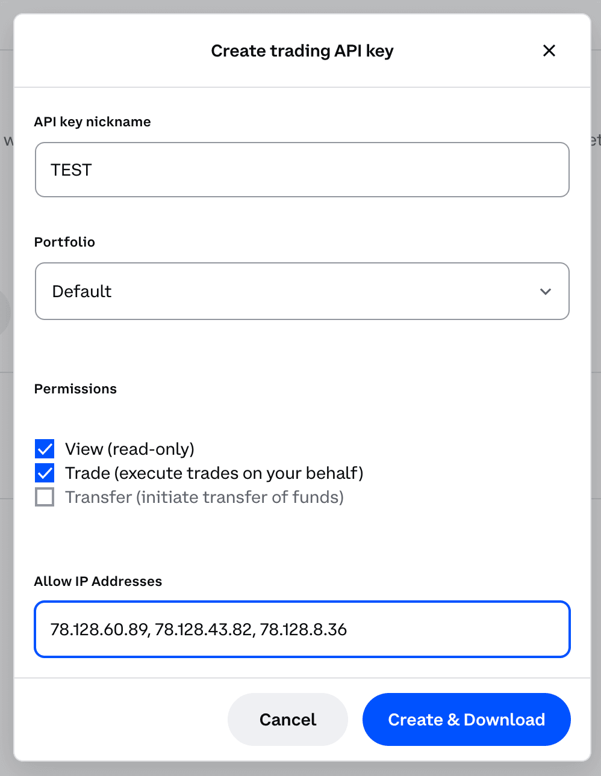Enable the Transfer permission checkbox

(x=45, y=497)
